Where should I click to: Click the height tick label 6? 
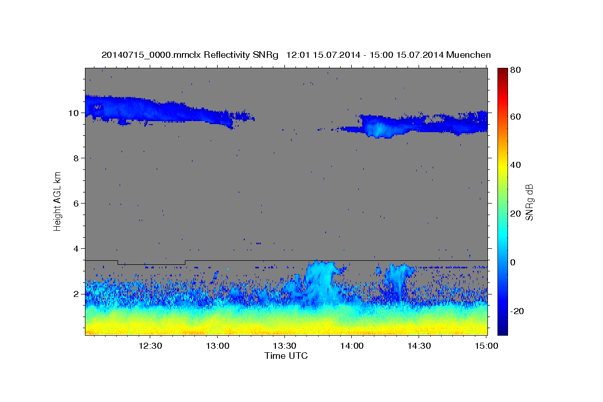76,203
